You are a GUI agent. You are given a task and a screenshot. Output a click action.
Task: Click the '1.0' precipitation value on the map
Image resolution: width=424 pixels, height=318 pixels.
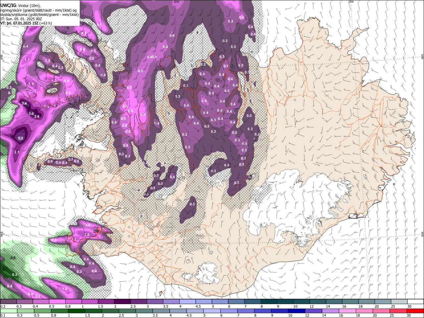coord(65,289)
